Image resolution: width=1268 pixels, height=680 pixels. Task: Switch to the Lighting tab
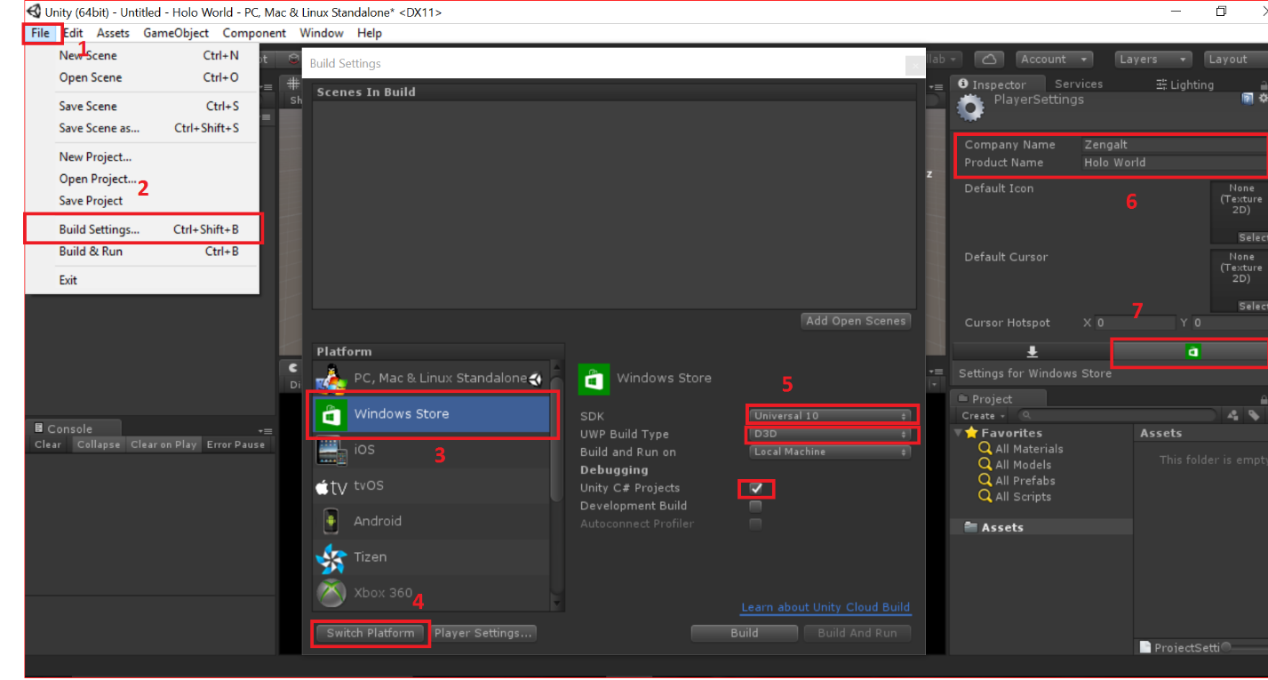tap(1184, 84)
